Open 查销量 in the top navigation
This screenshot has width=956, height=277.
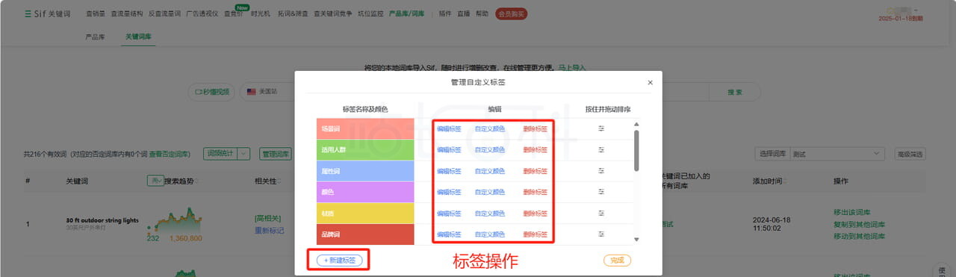click(95, 13)
